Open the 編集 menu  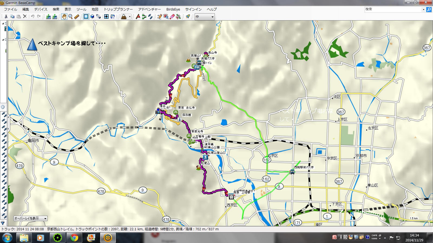[x=25, y=9]
